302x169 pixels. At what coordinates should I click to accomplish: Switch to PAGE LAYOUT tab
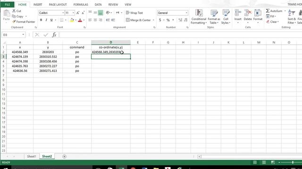58,4
